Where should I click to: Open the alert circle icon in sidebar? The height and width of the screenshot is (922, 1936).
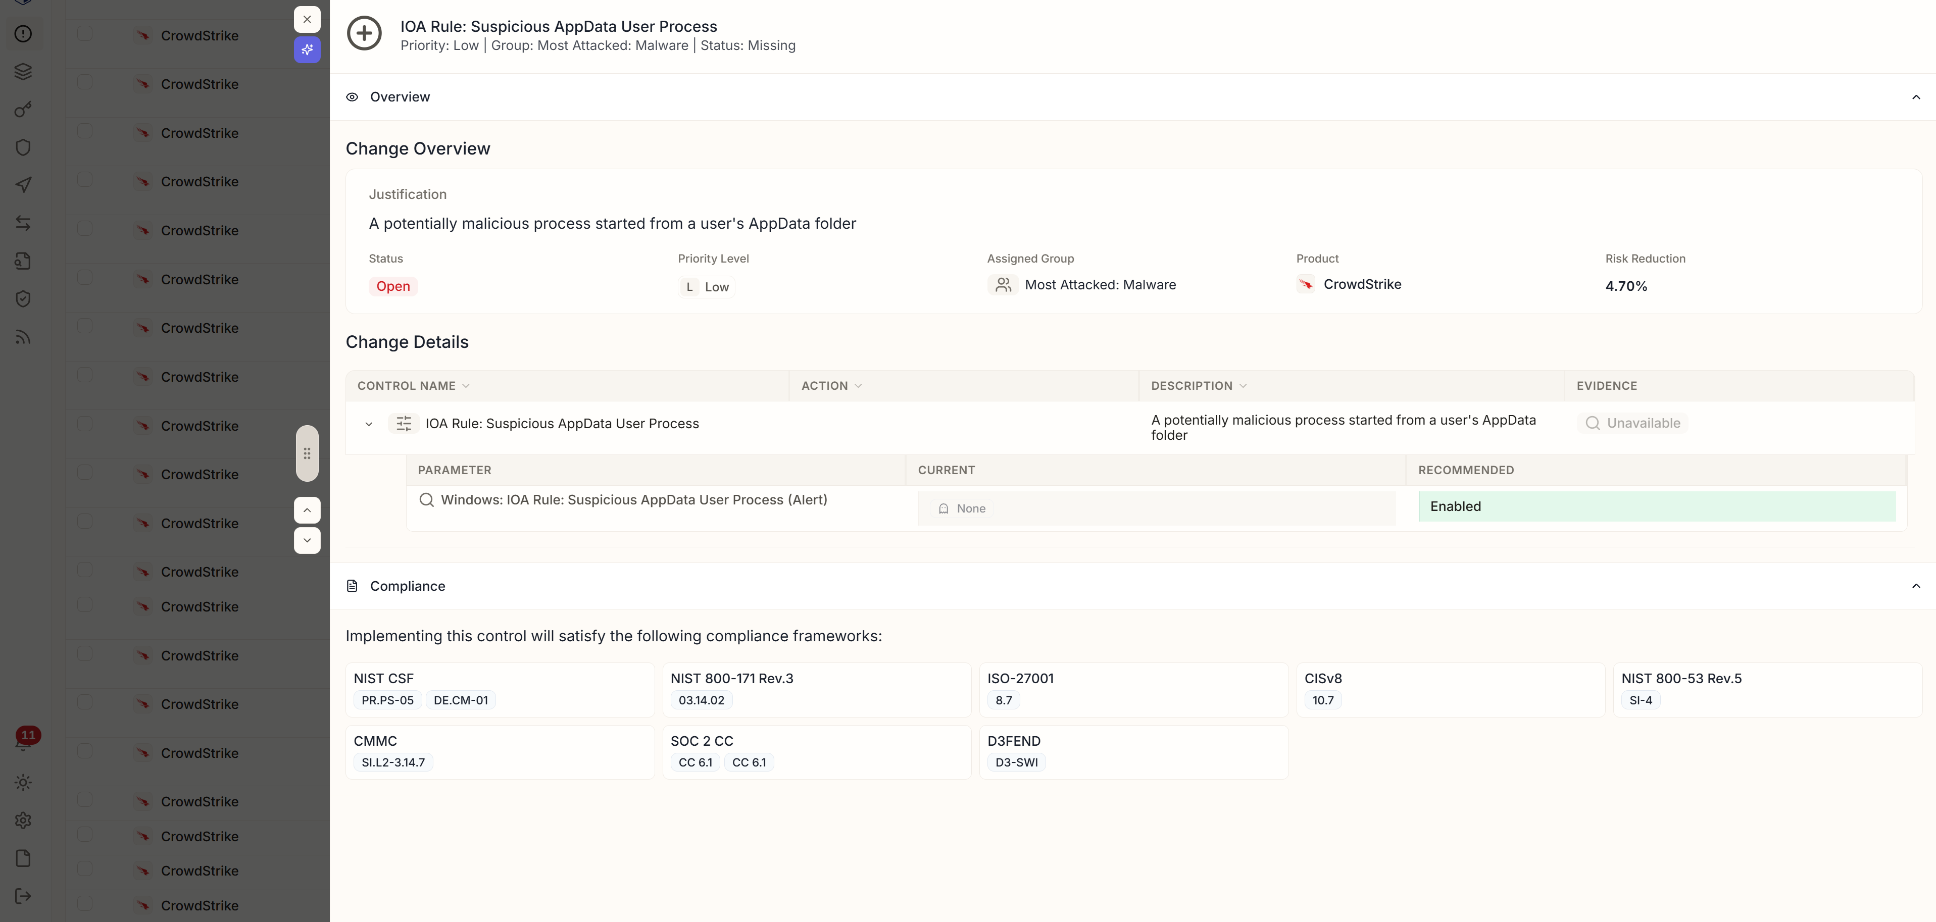(23, 34)
